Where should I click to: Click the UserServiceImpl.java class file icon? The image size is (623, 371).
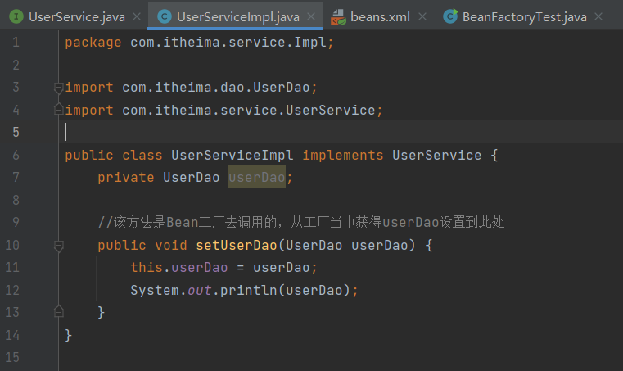164,16
